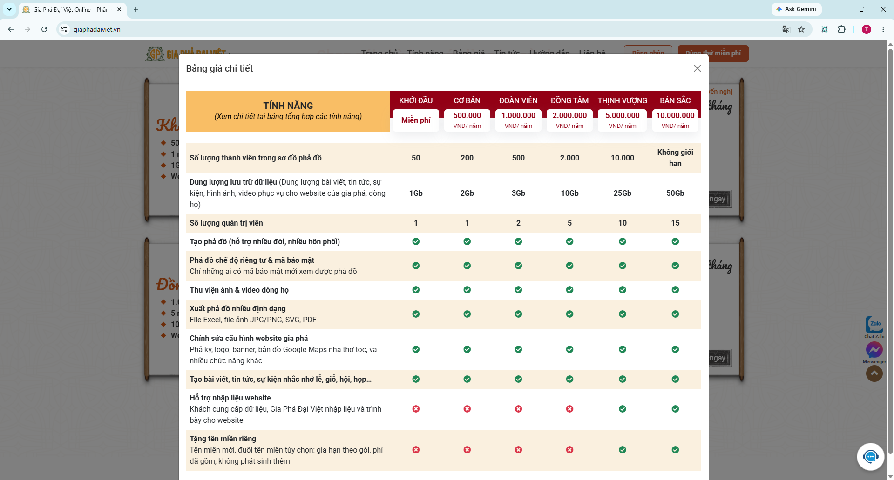Image resolution: width=894 pixels, height=480 pixels.
Task: Click the CƠ BẢN plan heading
Action: click(467, 100)
